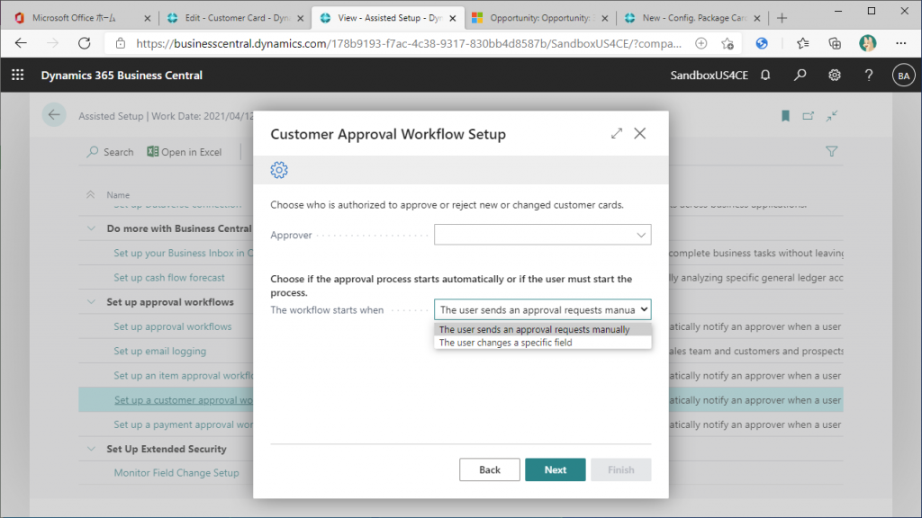
Task: Click the 'Dynamics 365 Business Central' title
Action: pyautogui.click(x=122, y=76)
